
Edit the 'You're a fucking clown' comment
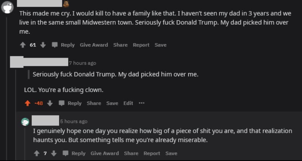[x=128, y=103]
